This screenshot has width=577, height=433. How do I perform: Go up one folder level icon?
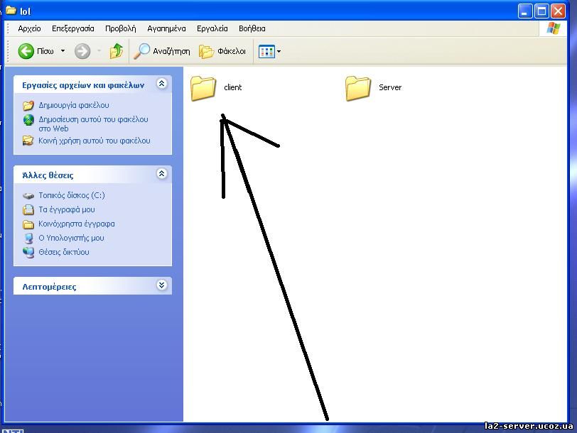117,51
